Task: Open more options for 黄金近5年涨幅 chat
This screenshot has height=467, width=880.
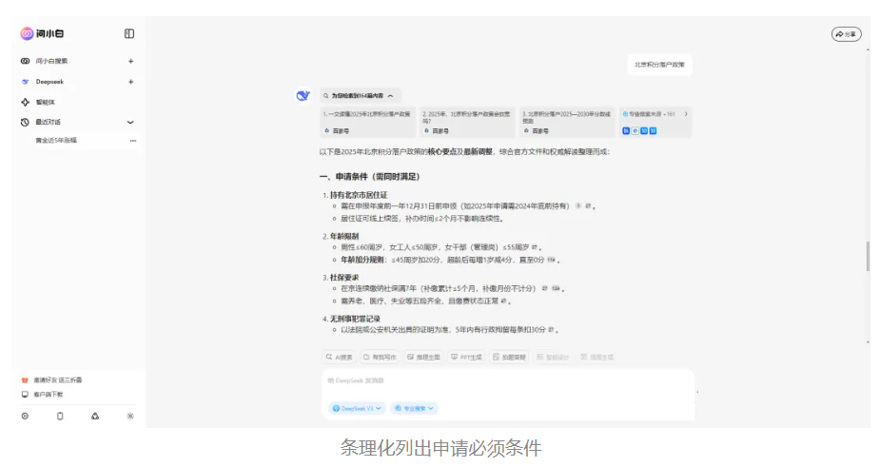Action: [132, 140]
